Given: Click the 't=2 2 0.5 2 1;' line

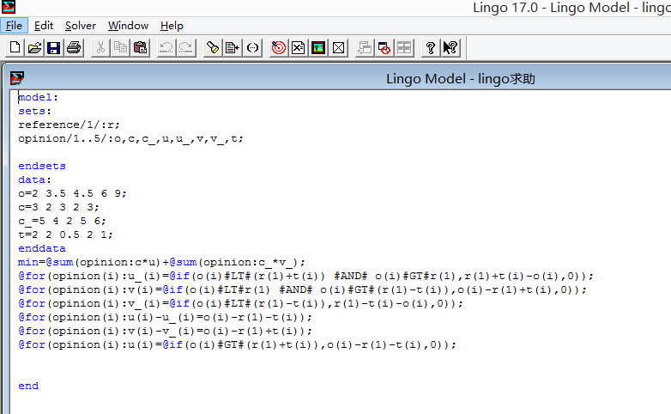Looking at the screenshot, I should (x=65, y=234).
